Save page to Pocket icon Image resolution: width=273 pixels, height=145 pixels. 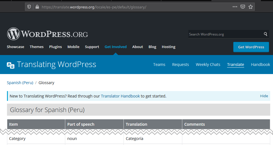(x=243, y=7)
